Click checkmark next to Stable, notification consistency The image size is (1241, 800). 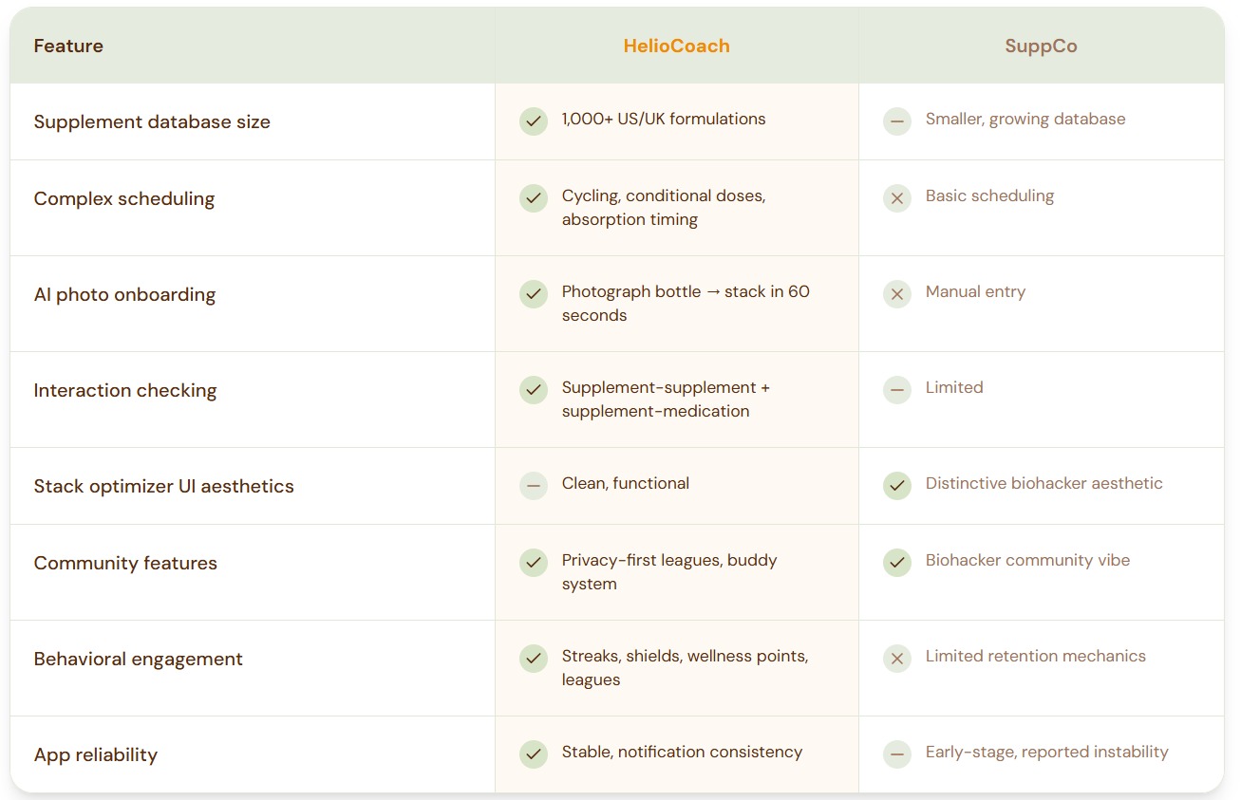[x=534, y=754]
